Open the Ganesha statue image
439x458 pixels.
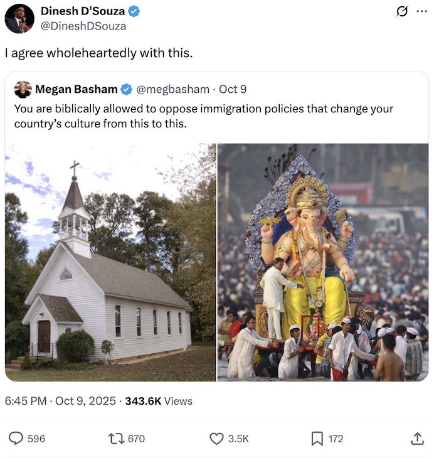pos(323,262)
